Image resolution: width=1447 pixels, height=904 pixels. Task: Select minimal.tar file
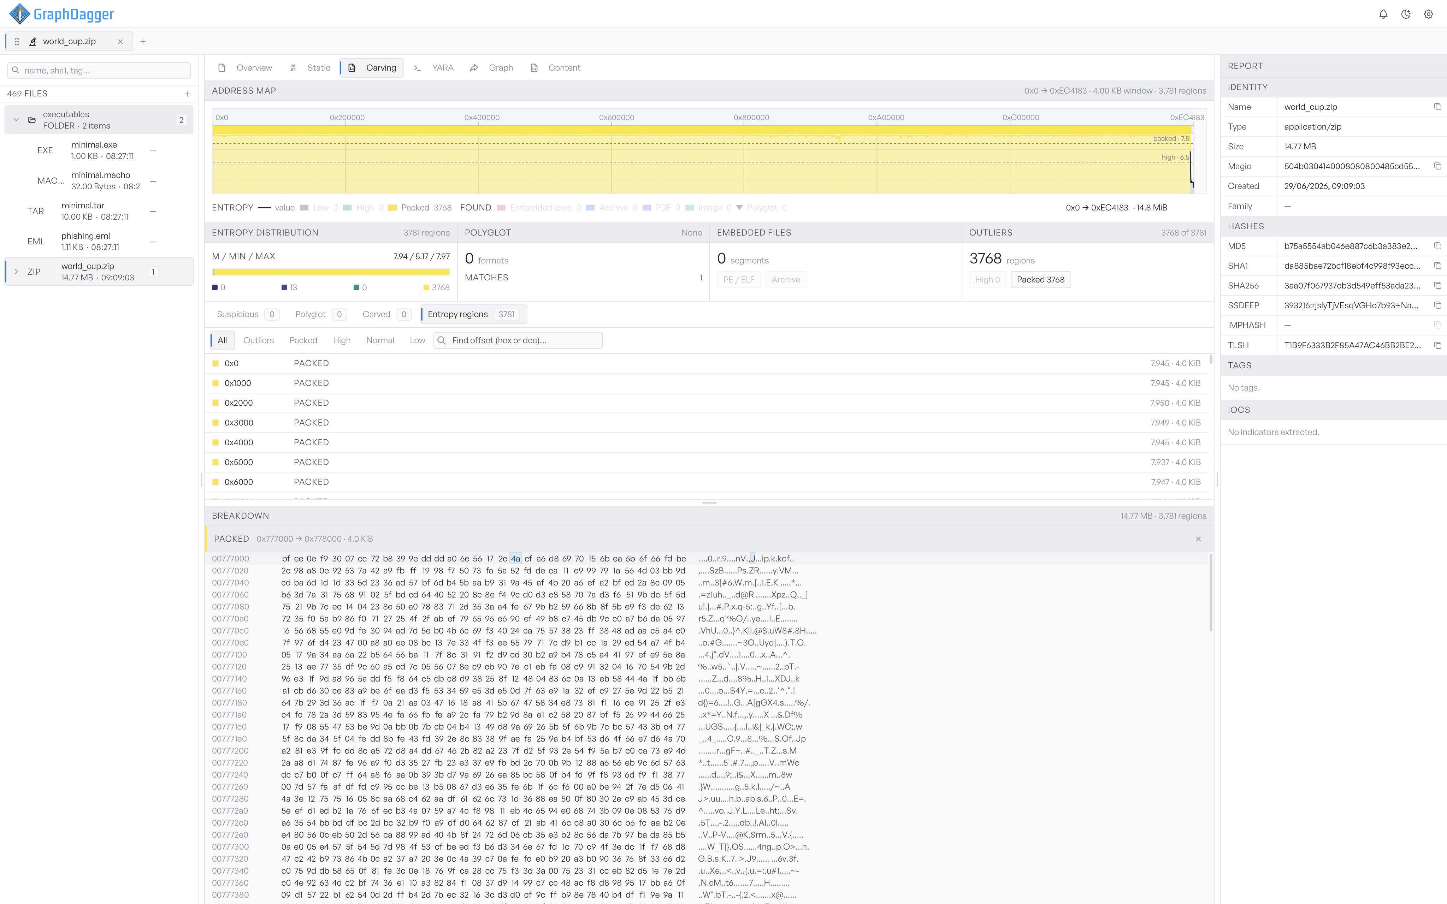[x=99, y=211]
